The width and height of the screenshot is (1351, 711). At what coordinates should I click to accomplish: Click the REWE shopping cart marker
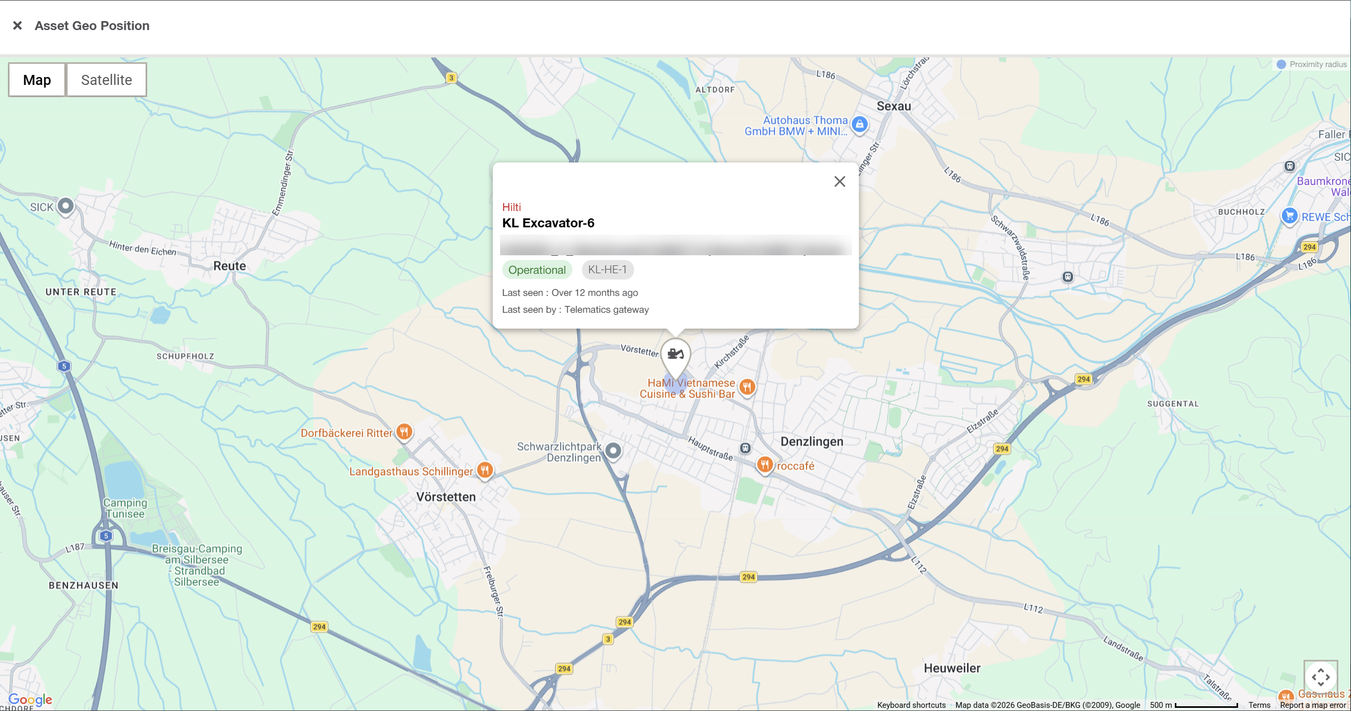pyautogui.click(x=1289, y=216)
